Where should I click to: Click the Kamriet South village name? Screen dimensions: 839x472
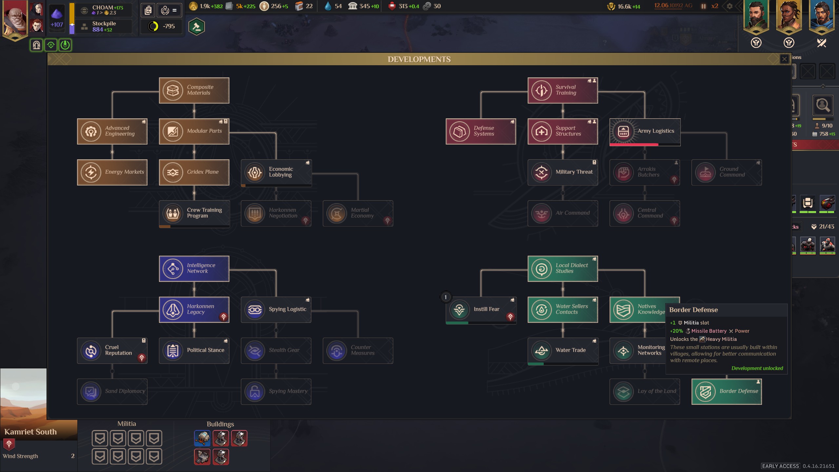click(30, 432)
